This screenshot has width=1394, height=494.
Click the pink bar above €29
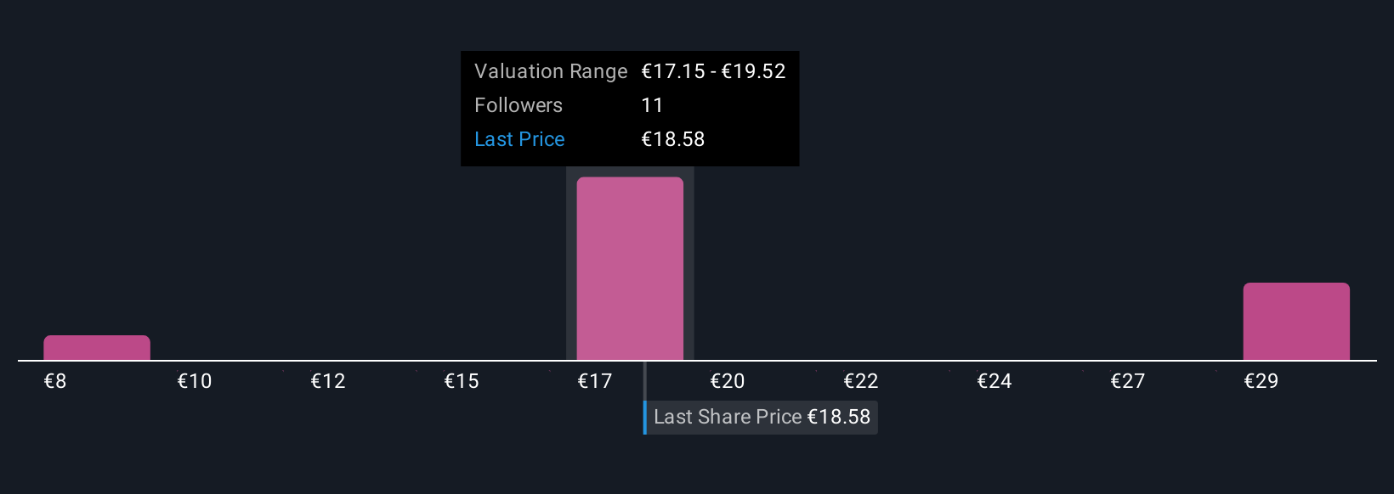1296,322
